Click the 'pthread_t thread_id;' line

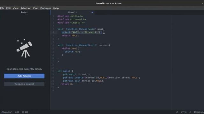pyautogui.click(x=77, y=74)
